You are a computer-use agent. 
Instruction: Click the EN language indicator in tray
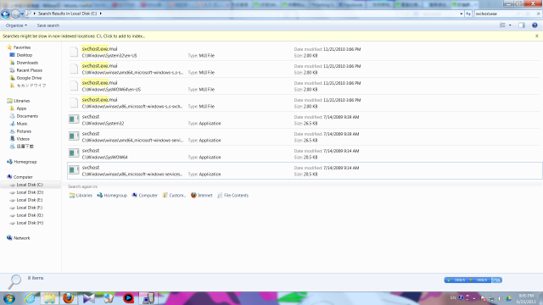[x=453, y=297]
